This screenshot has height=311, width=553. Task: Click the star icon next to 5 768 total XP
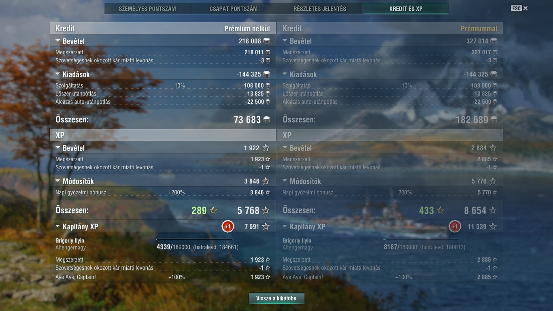tap(266, 210)
